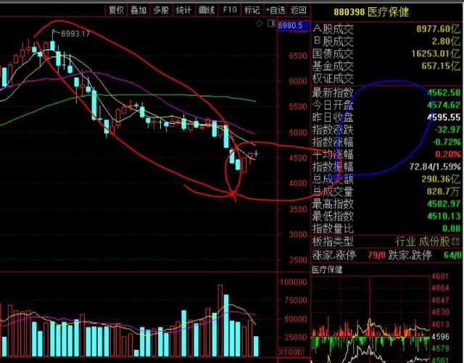
Task: Click the circle marker icon above the chart
Action: pos(270,25)
